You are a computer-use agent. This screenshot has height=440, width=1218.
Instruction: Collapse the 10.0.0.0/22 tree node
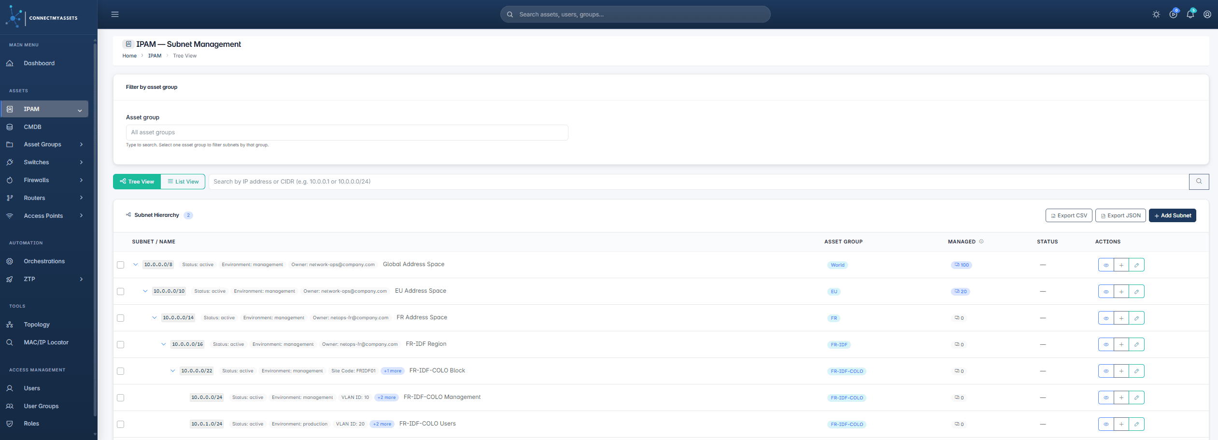(x=172, y=371)
